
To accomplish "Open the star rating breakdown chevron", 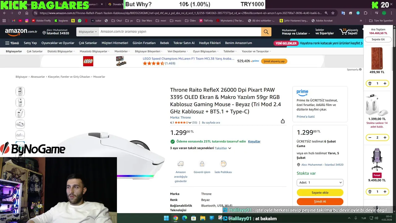I will click(x=190, y=123).
